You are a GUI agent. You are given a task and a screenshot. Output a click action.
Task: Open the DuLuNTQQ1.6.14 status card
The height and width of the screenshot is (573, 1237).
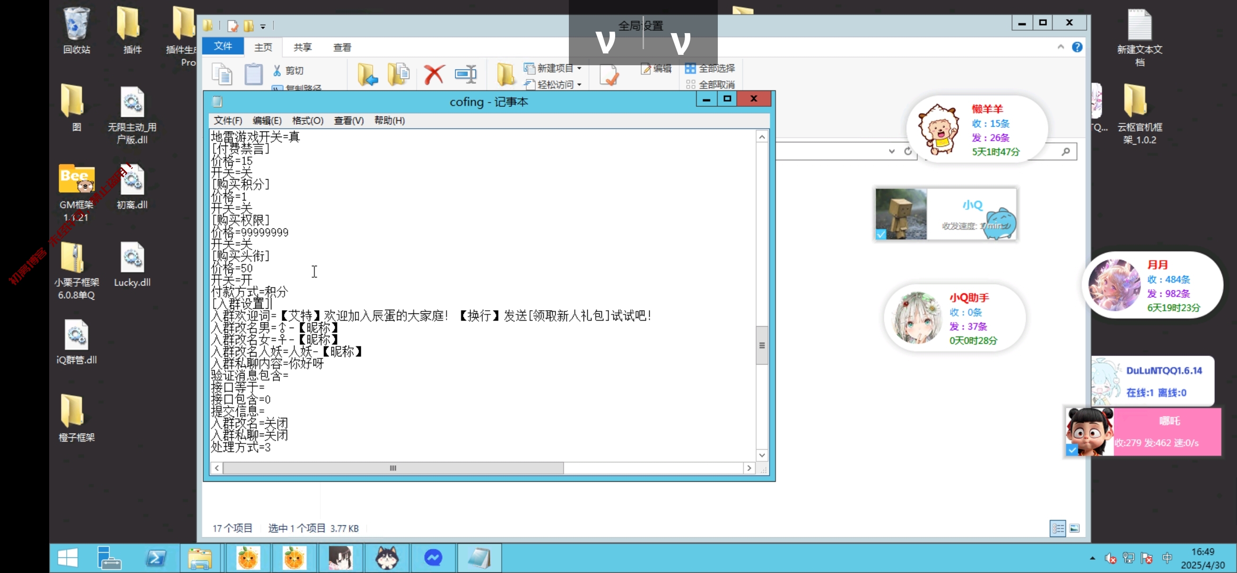(x=1152, y=382)
